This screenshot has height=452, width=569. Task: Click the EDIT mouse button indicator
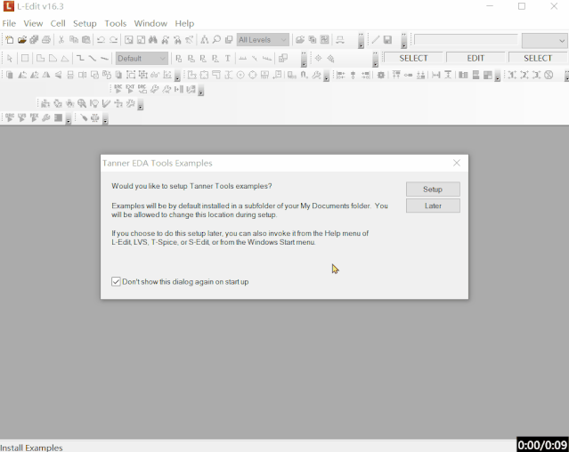tap(476, 58)
